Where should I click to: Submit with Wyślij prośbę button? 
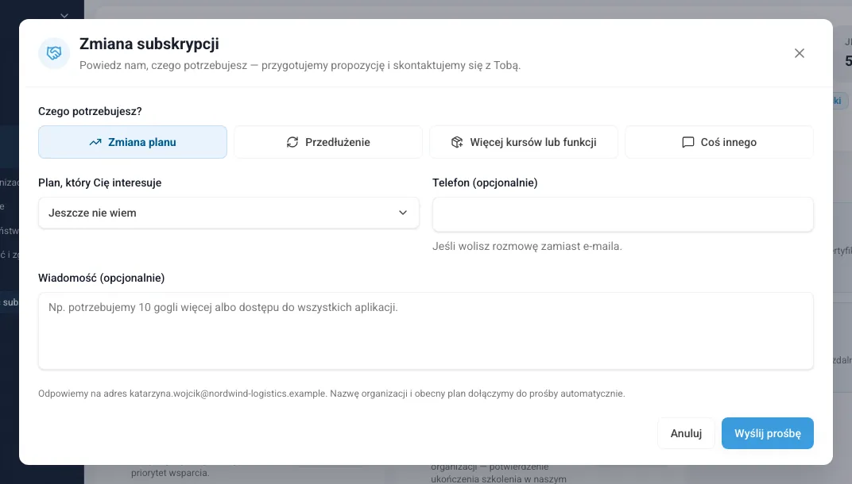pyautogui.click(x=767, y=433)
